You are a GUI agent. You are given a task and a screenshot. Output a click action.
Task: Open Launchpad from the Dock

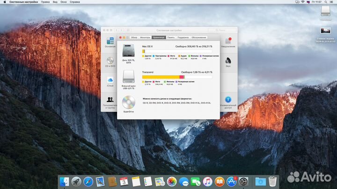coord(76,182)
